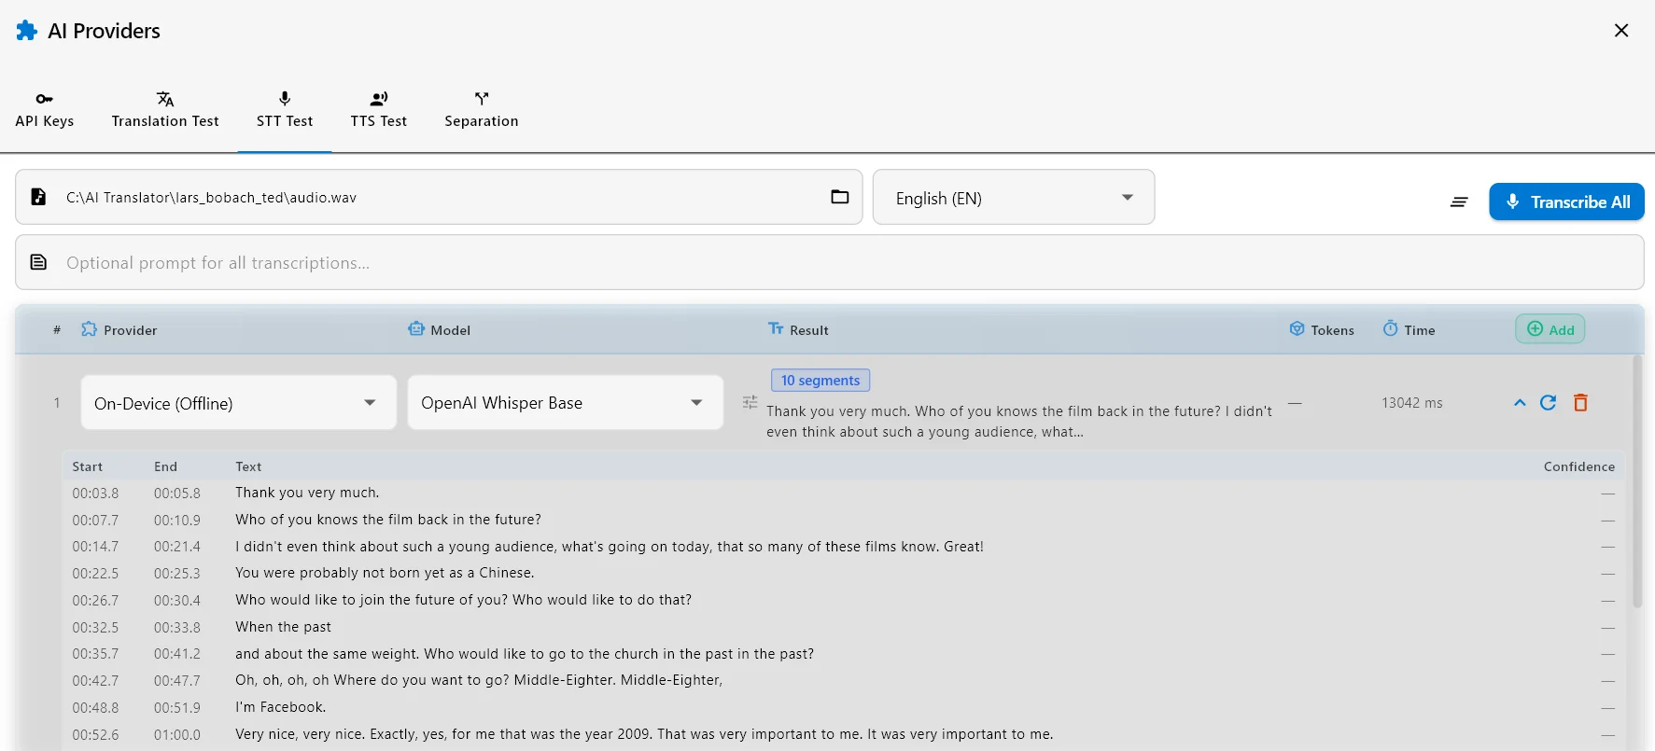This screenshot has height=751, width=1655.
Task: Click the Add provider button
Action: coord(1550,329)
